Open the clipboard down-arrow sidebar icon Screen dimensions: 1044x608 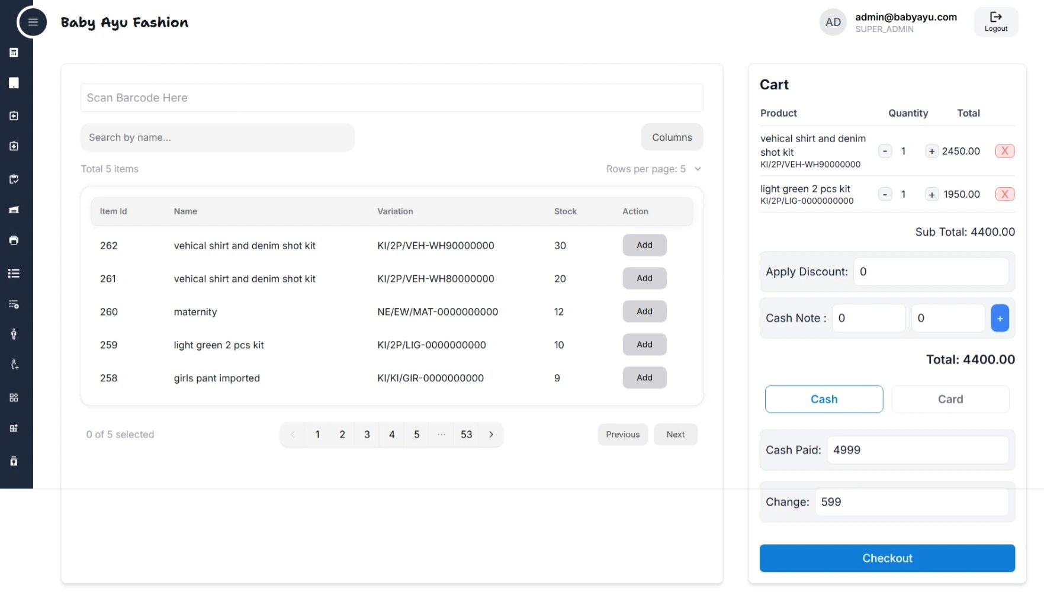[14, 146]
